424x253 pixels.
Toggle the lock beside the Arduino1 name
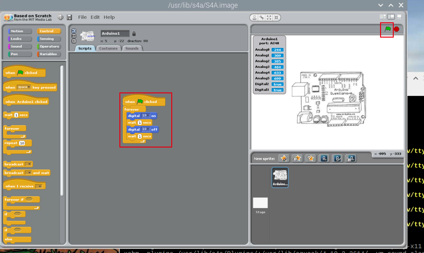coord(133,33)
